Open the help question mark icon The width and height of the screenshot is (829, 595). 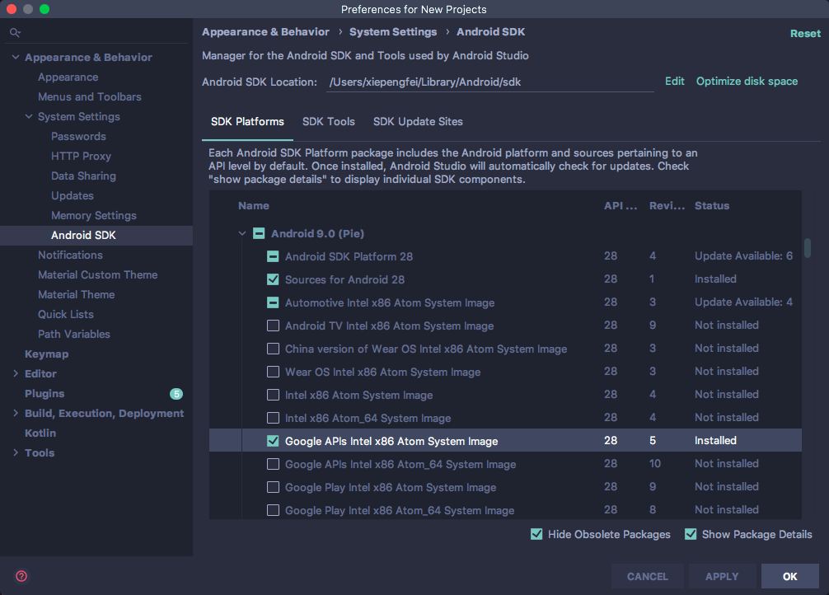coord(21,576)
